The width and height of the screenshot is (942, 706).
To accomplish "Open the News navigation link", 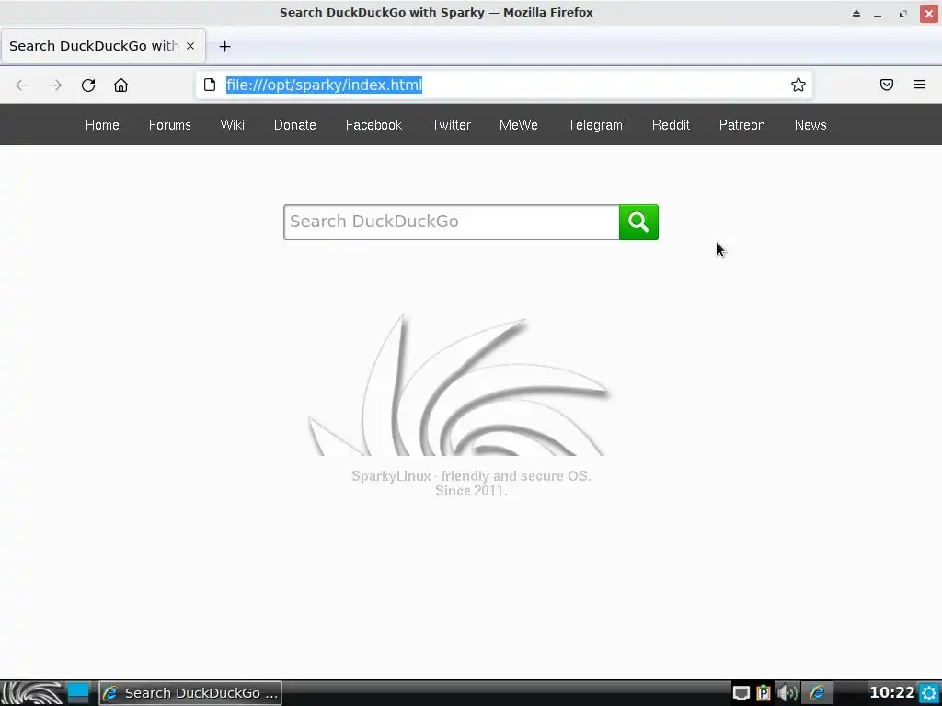I will pyautogui.click(x=810, y=125).
